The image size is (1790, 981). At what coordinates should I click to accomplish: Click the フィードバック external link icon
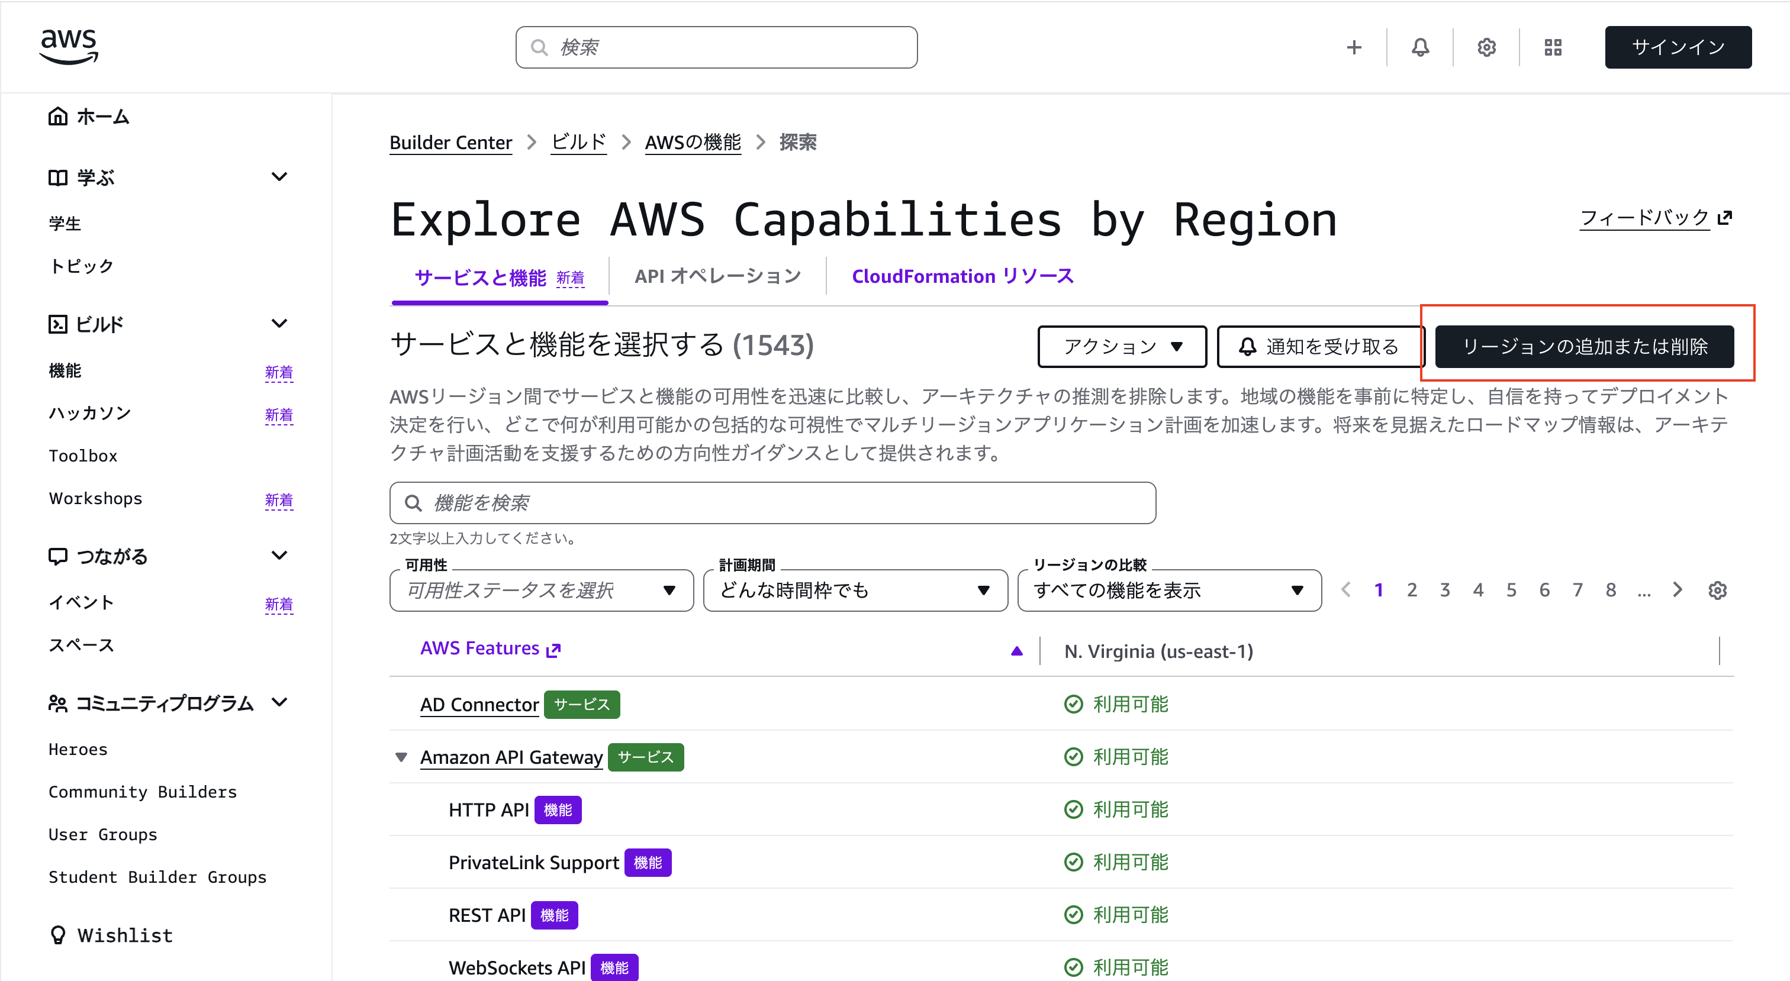[1725, 218]
